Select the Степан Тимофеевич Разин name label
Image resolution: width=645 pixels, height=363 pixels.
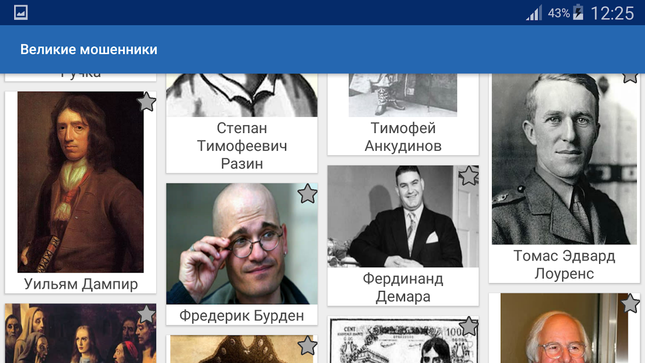point(242,146)
